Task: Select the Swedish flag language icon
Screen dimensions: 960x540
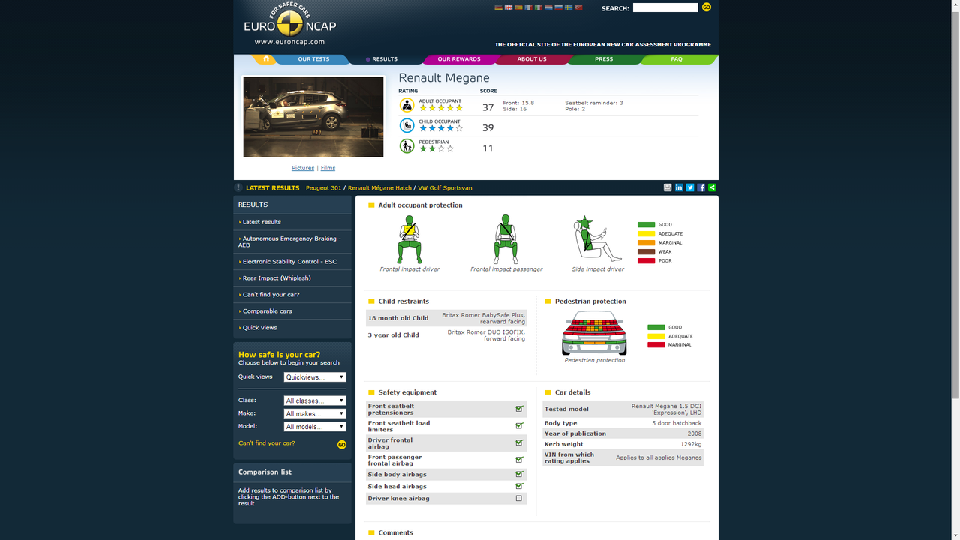Action: point(568,7)
